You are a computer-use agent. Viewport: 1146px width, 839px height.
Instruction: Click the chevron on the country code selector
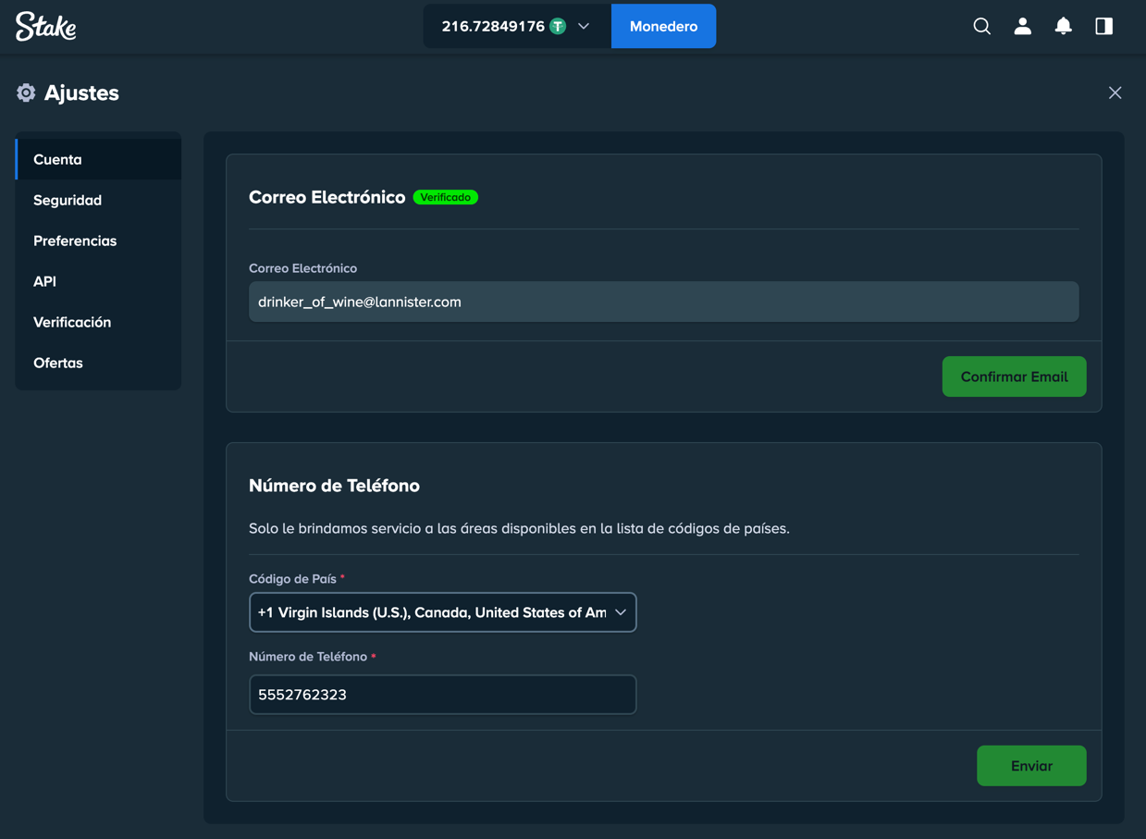(x=622, y=612)
